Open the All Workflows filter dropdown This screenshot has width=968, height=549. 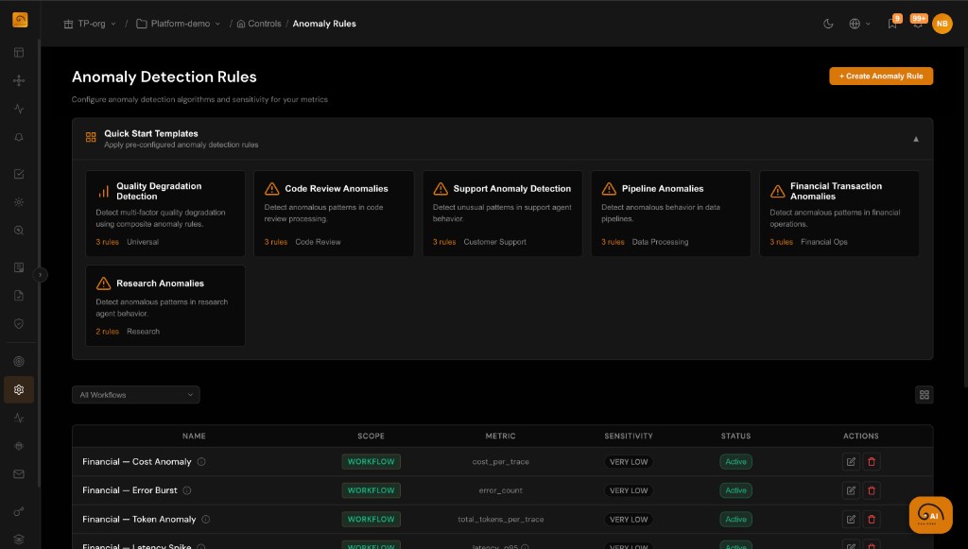click(135, 394)
